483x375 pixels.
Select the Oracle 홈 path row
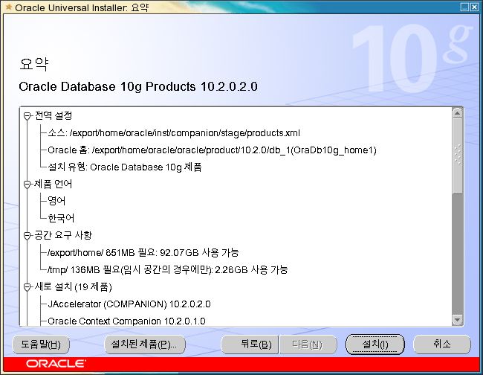[212, 150]
